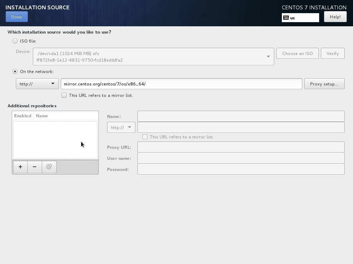Screen dimensions: 353x264
Task: Click the Enabled column header
Action: tap(23, 116)
